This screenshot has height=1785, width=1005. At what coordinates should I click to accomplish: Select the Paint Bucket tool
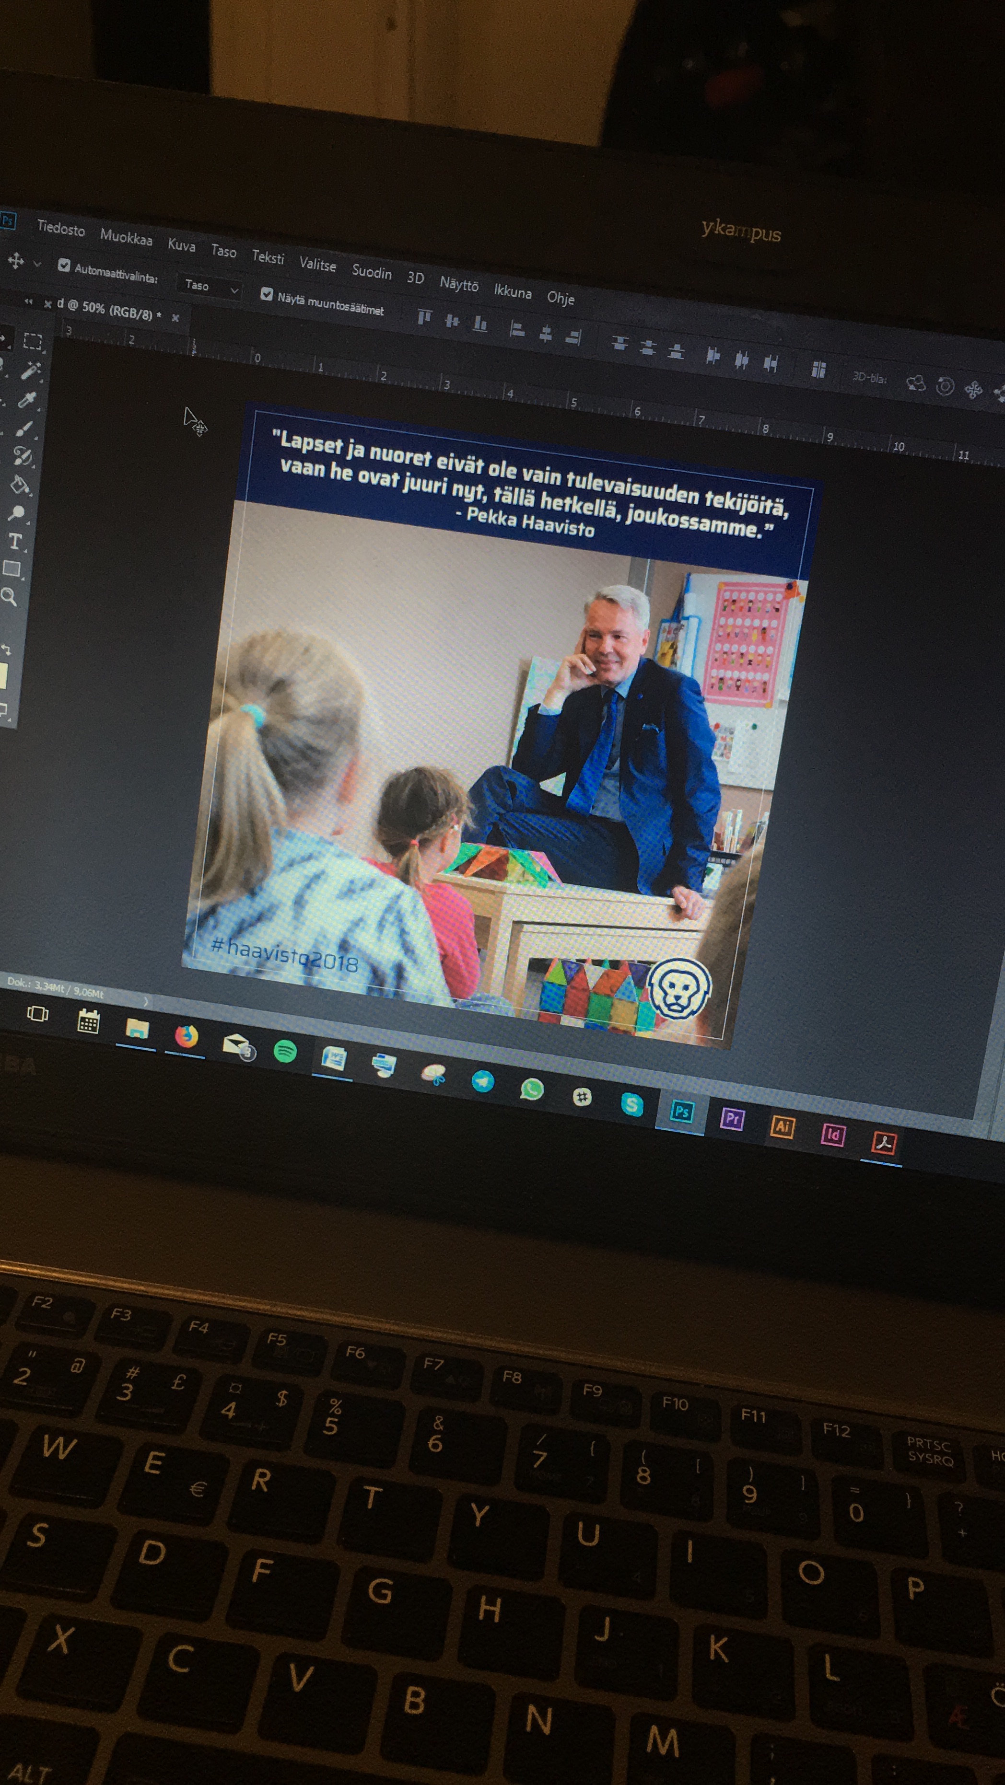click(19, 485)
